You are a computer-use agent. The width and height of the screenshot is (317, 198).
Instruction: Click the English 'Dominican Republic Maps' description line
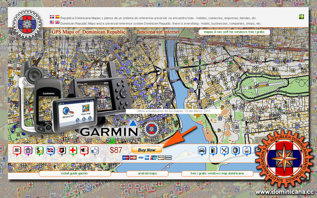[161, 24]
